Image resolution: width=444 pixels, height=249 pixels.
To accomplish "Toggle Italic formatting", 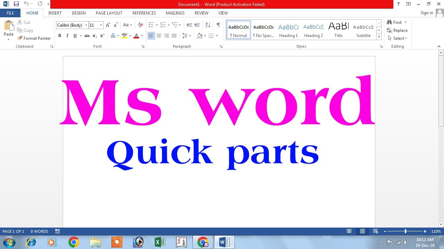I will tap(67, 36).
